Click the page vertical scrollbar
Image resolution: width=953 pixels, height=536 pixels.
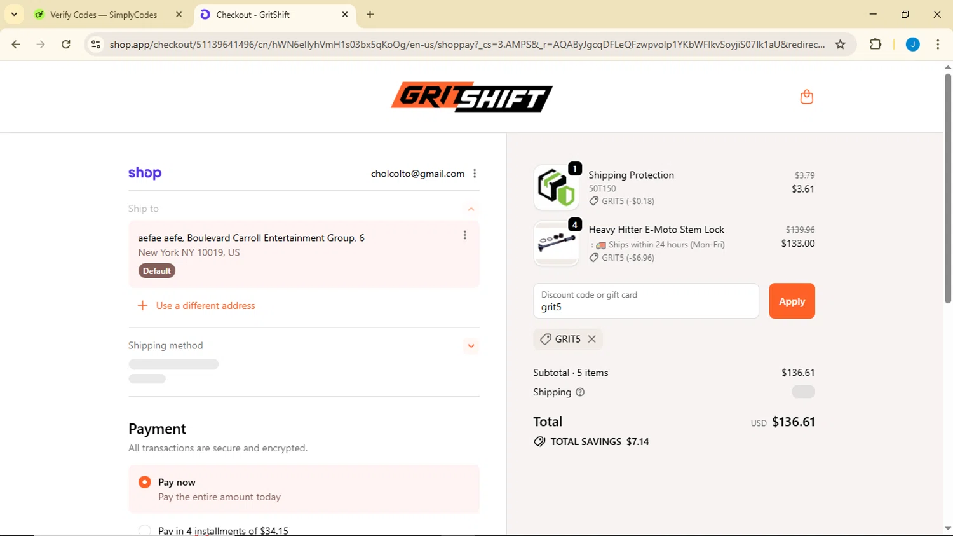coord(948,189)
